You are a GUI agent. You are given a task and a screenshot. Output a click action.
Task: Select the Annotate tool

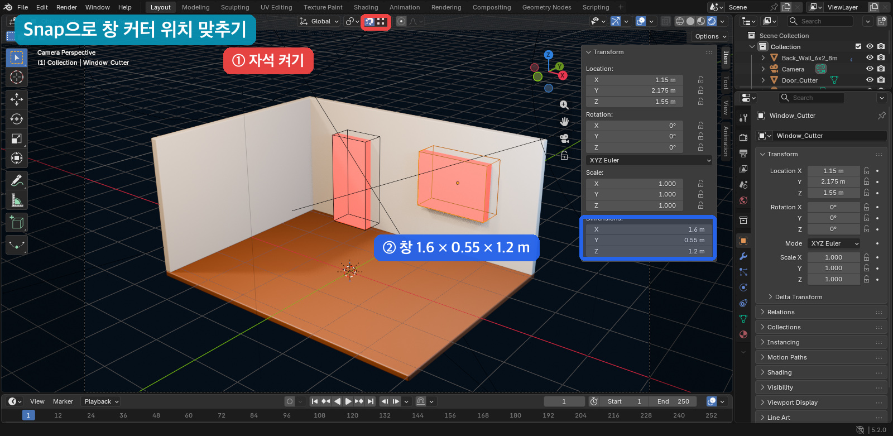pyautogui.click(x=17, y=180)
